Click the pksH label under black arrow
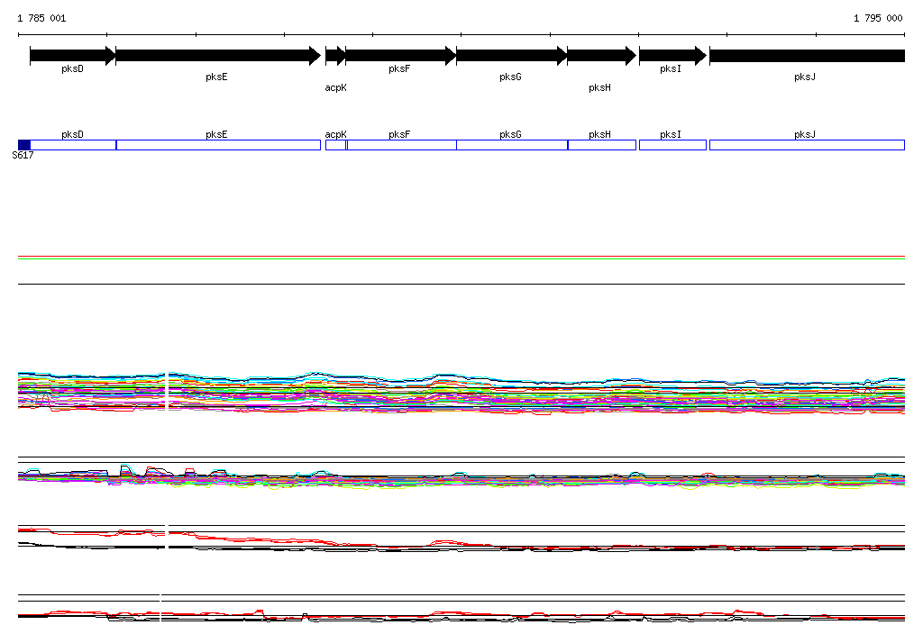This screenshot has height=643, width=923. (599, 87)
